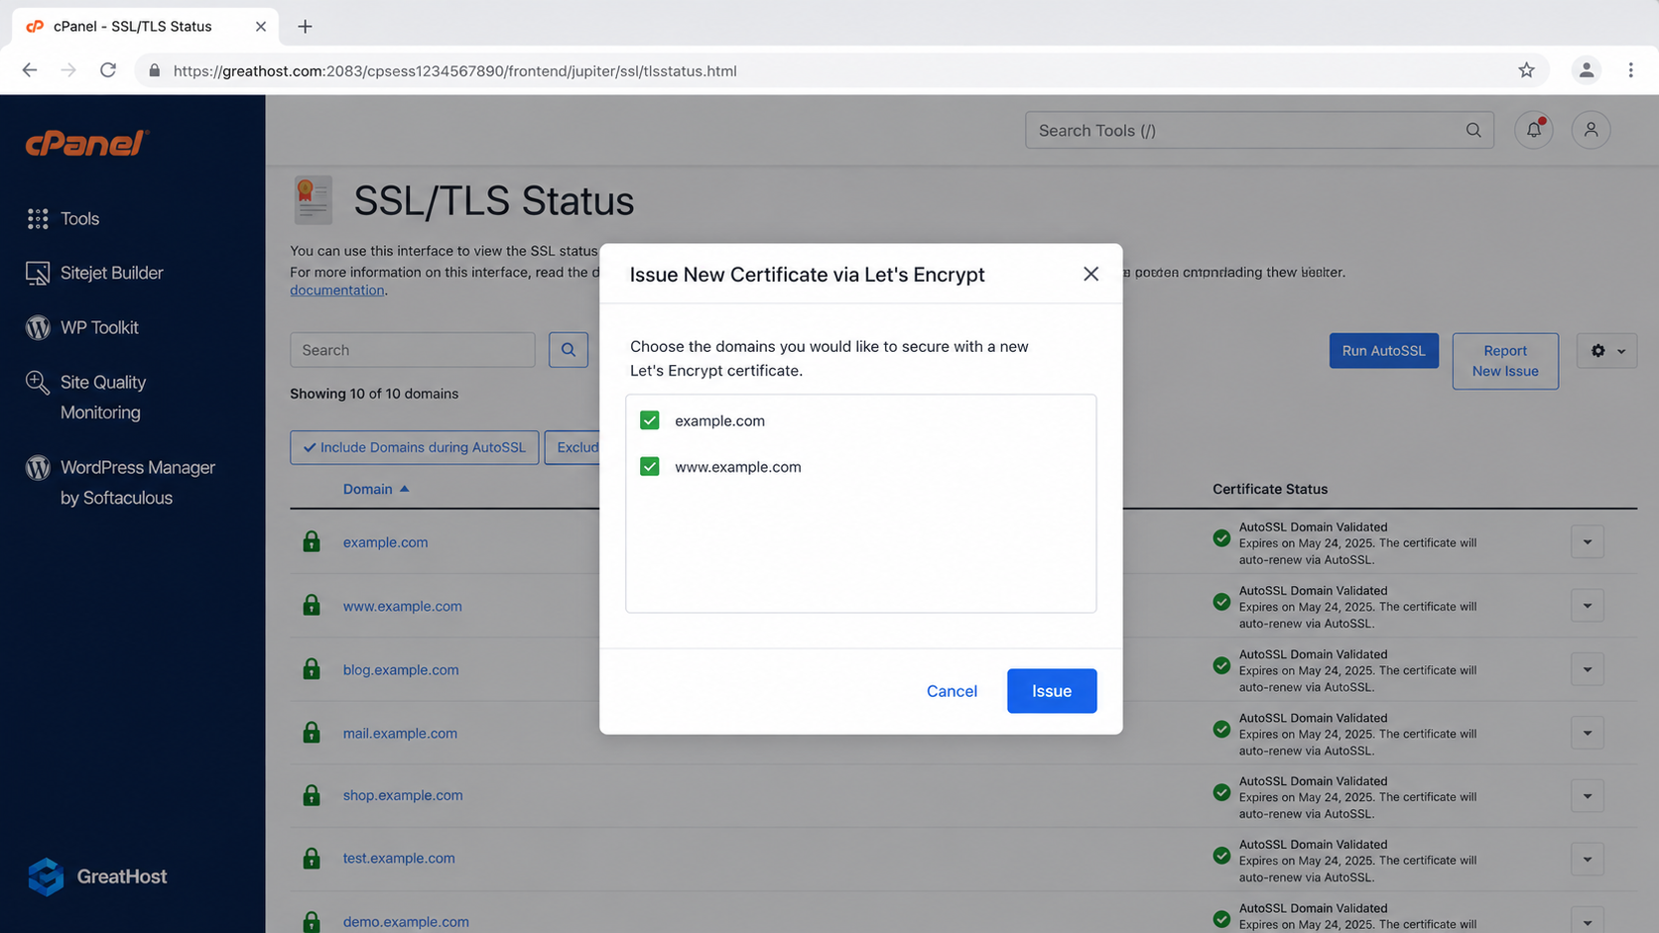Open WP Toolkit WordPress icon

[x=38, y=327]
